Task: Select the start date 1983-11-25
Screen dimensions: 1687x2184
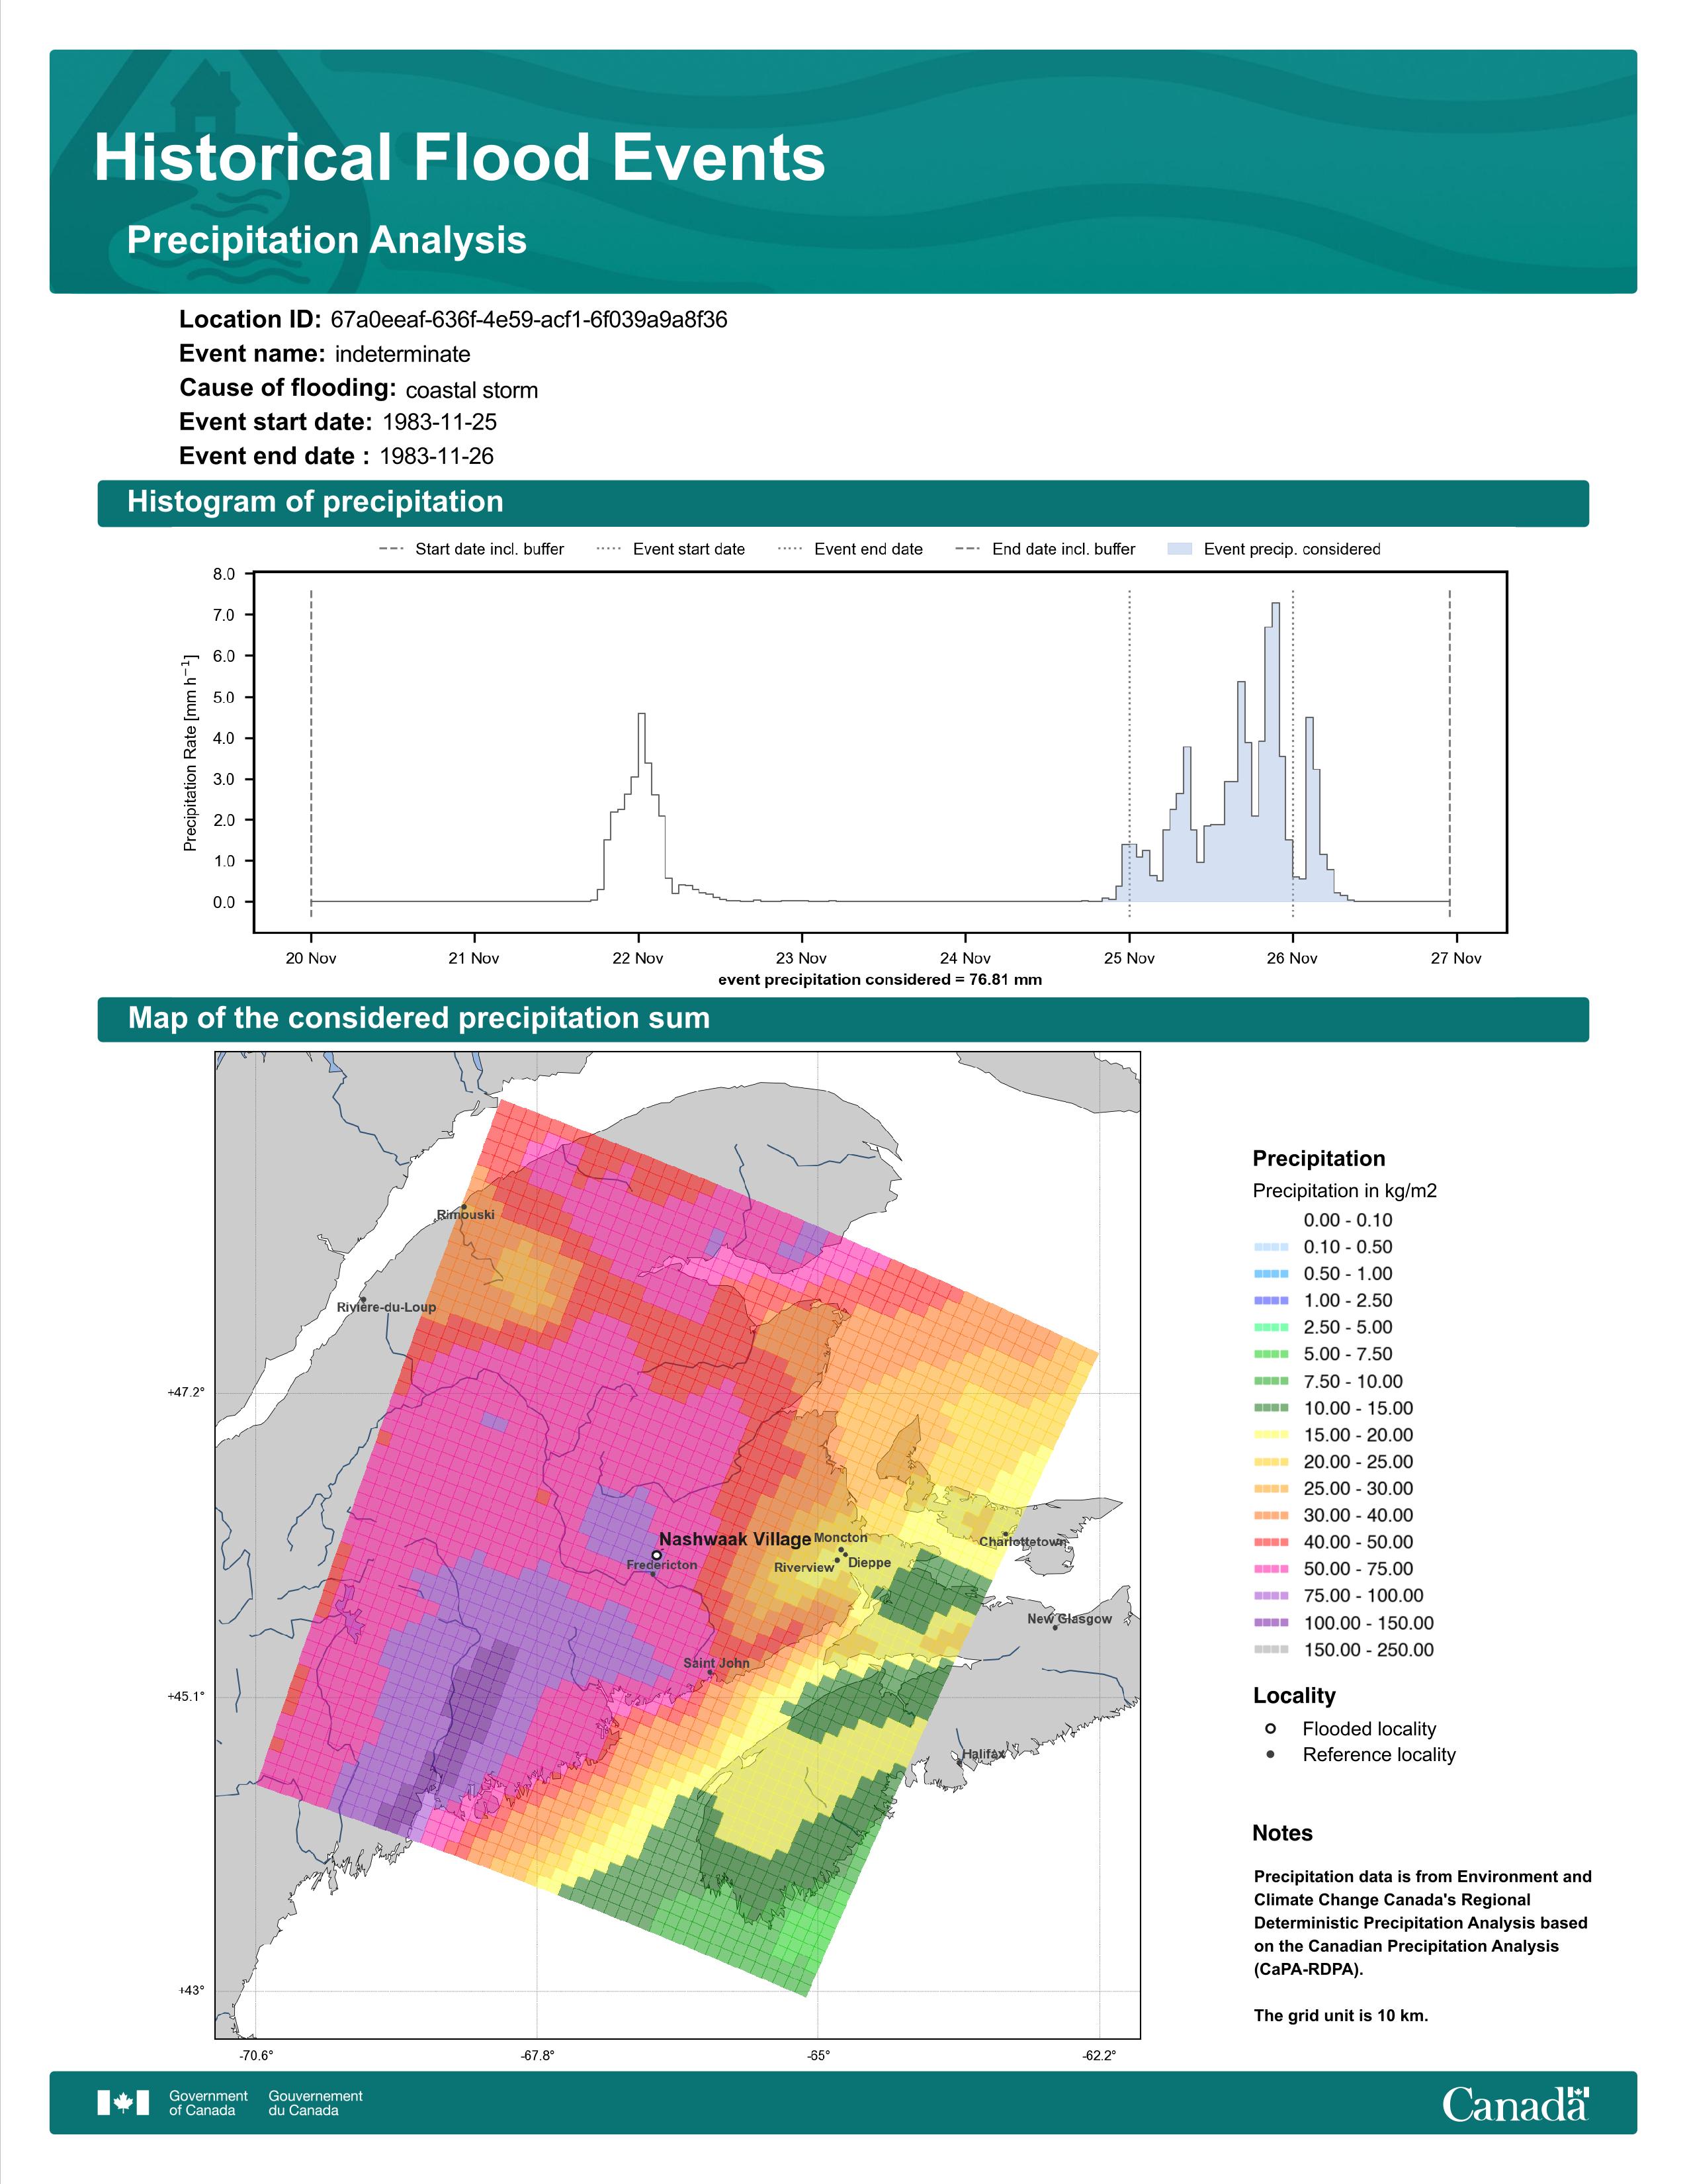Action: (x=440, y=422)
